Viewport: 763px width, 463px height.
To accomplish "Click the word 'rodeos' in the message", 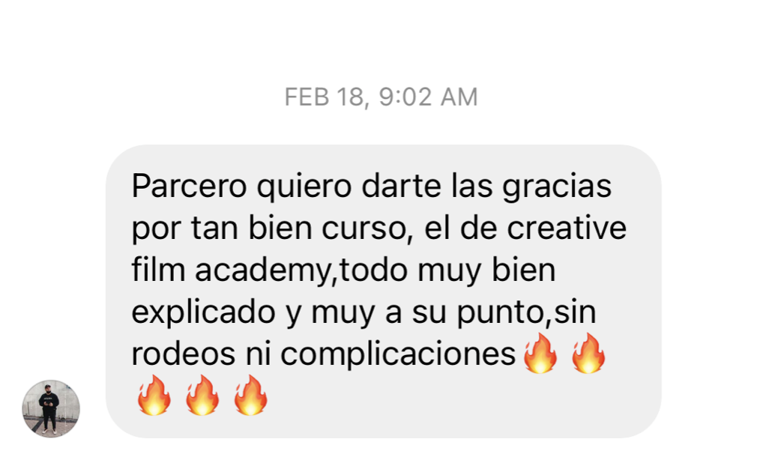I will (x=184, y=353).
